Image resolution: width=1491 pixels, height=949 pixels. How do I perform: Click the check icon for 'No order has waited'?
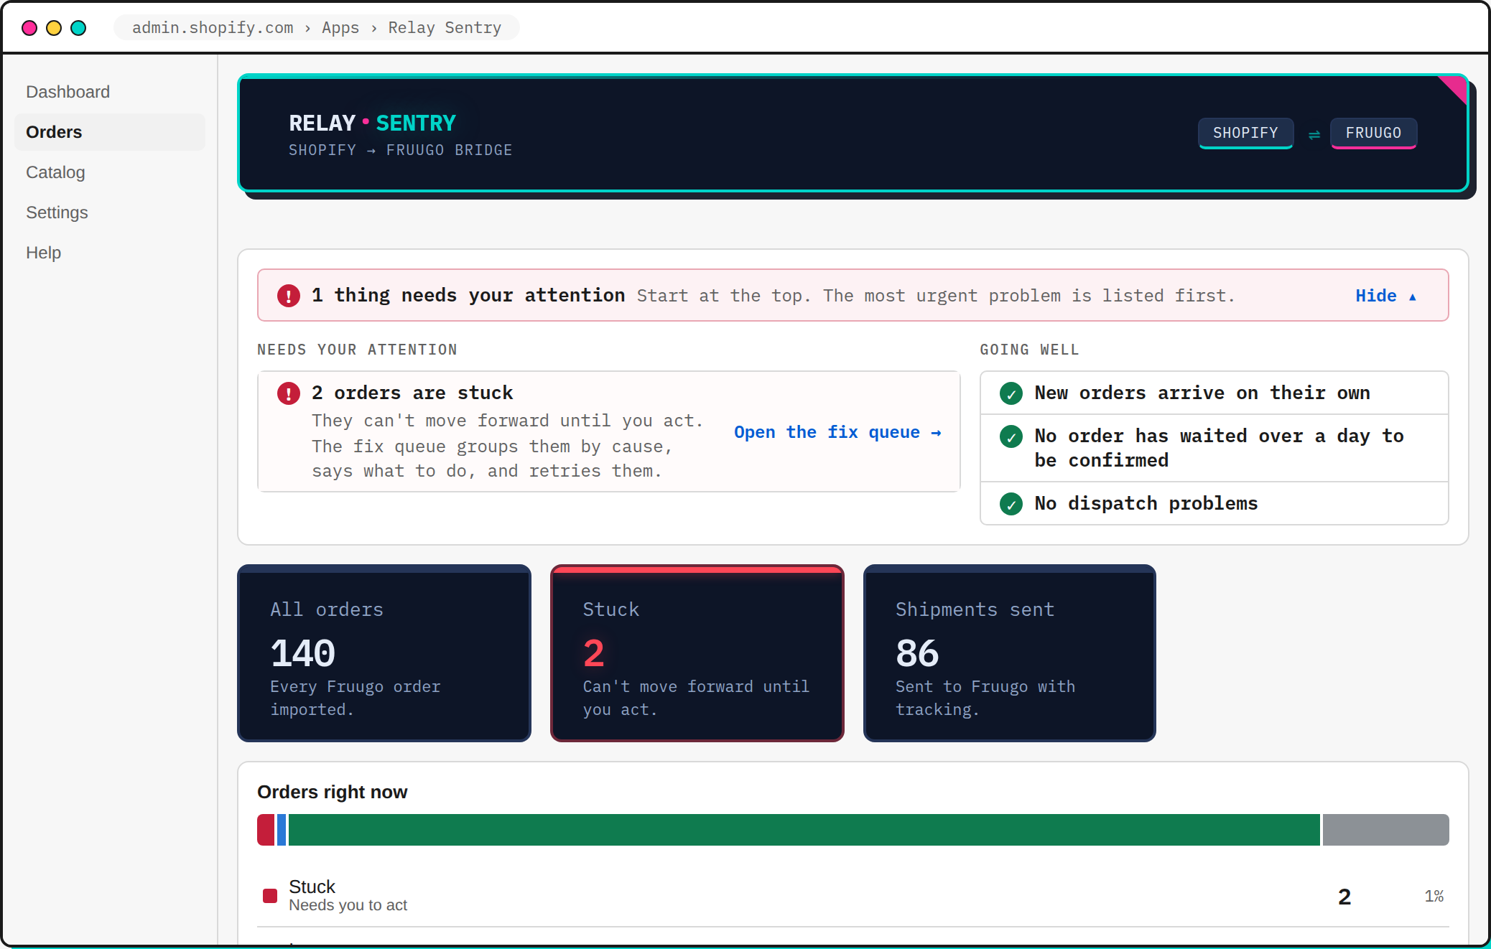[1011, 436]
